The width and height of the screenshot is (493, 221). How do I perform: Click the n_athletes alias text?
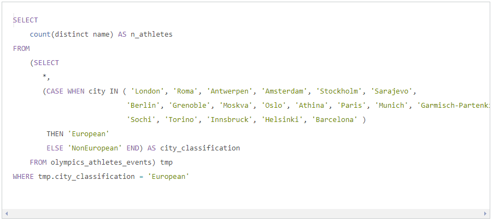[151, 34]
